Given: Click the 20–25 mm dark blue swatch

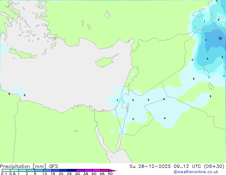Looking at the screenshot, I should (x=63, y=170).
